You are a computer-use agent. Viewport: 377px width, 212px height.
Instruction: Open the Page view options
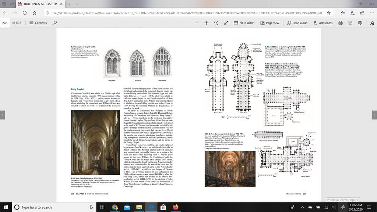click(x=269, y=23)
